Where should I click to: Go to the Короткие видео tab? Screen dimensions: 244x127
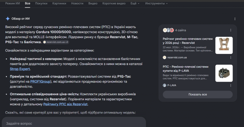pyautogui.click(x=114, y=3)
